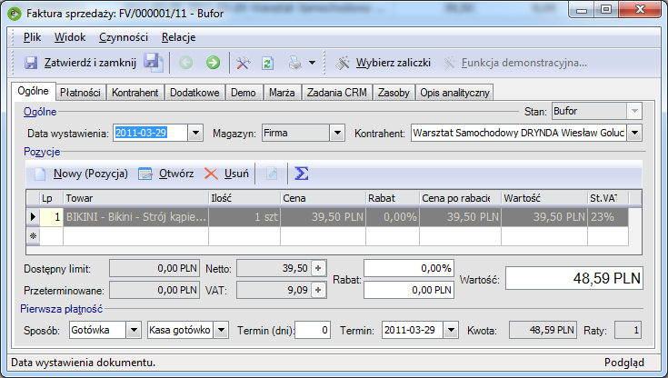Click the grayed edit note icon

(x=272, y=174)
